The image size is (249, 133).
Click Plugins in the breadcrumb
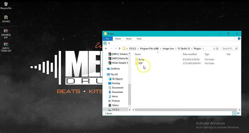[197, 49]
